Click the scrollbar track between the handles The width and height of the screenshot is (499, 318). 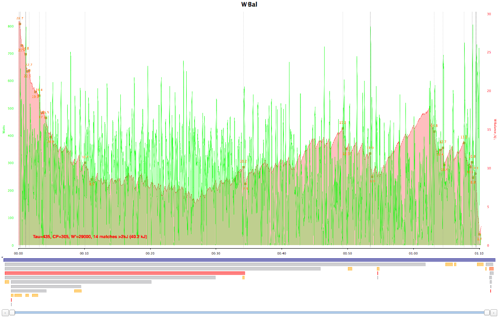tap(249, 312)
